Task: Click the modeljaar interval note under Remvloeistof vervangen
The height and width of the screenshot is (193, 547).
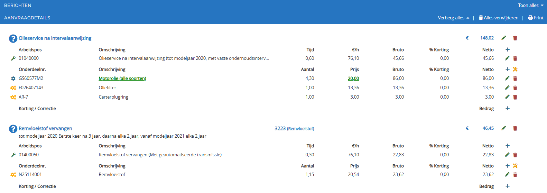Action: [x=112, y=136]
